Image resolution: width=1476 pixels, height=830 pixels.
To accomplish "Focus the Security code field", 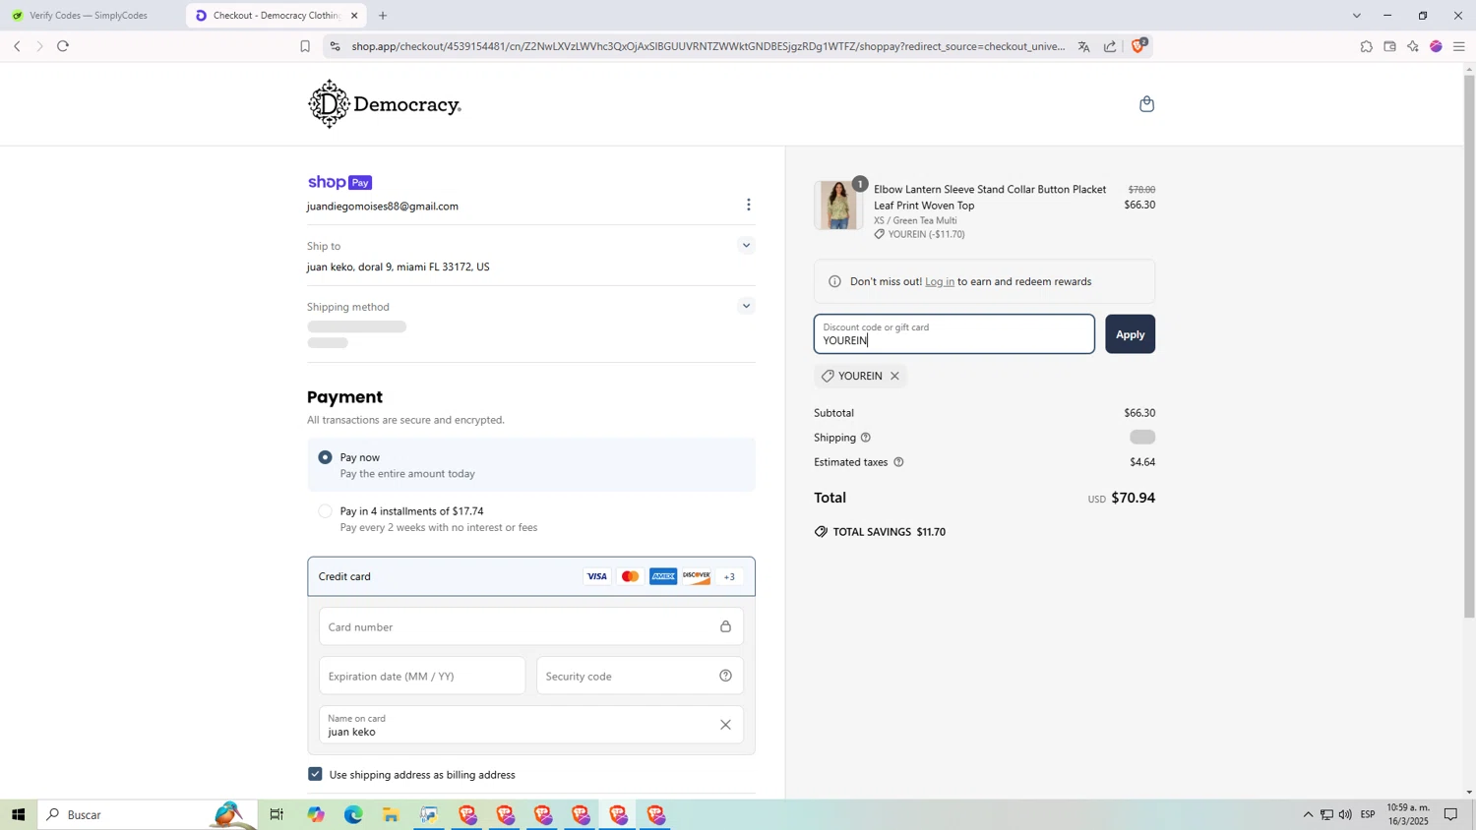I will 640,676.
